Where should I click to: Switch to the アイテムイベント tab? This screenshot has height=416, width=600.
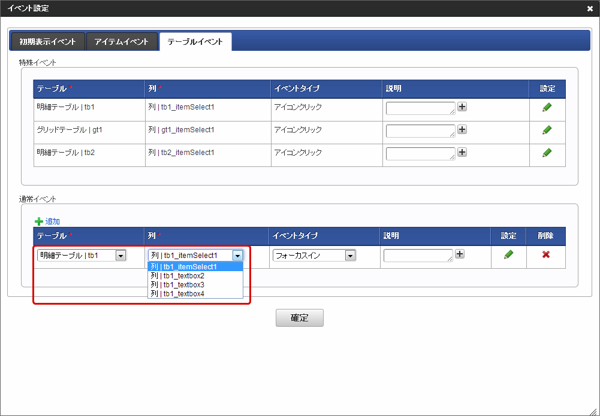[122, 42]
